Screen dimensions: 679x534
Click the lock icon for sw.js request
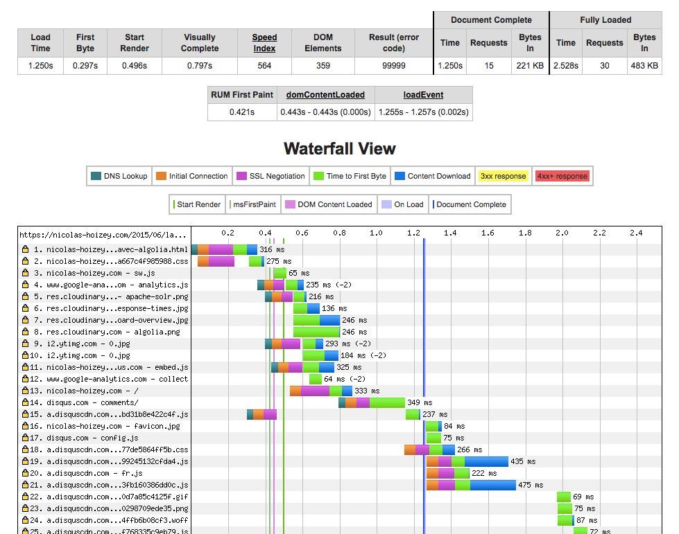click(25, 273)
